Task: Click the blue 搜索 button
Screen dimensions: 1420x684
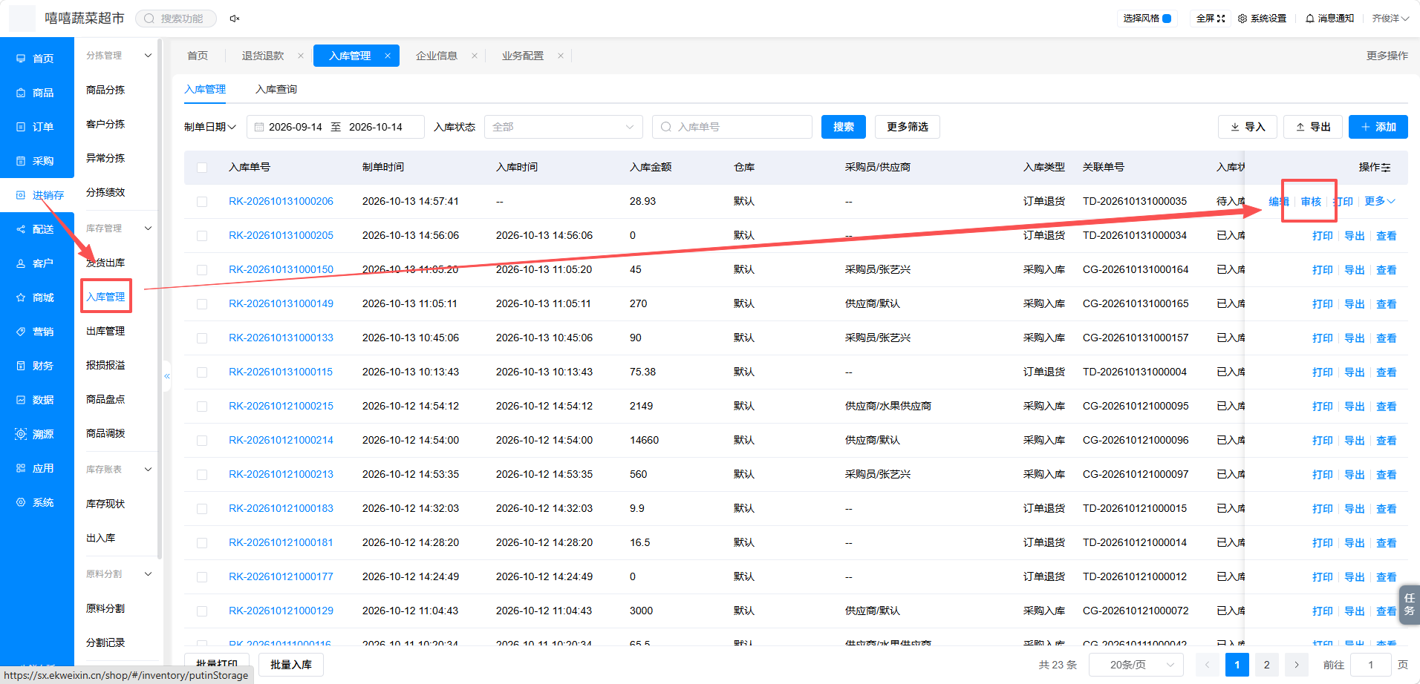Action: click(x=844, y=127)
